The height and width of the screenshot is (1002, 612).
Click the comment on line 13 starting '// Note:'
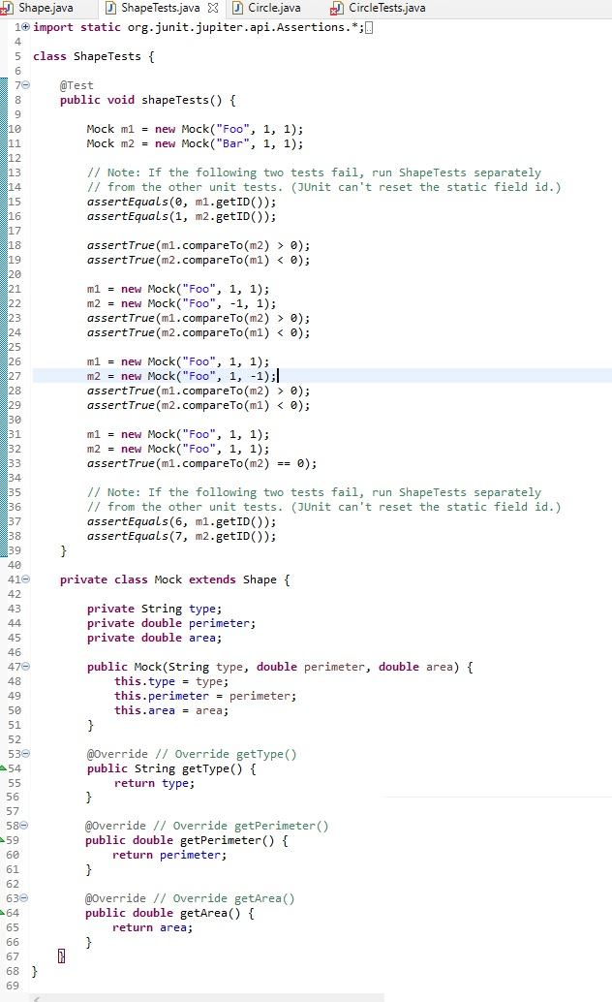coord(314,172)
